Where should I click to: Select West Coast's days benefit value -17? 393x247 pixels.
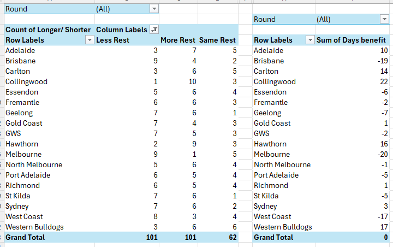pyautogui.click(x=383, y=216)
